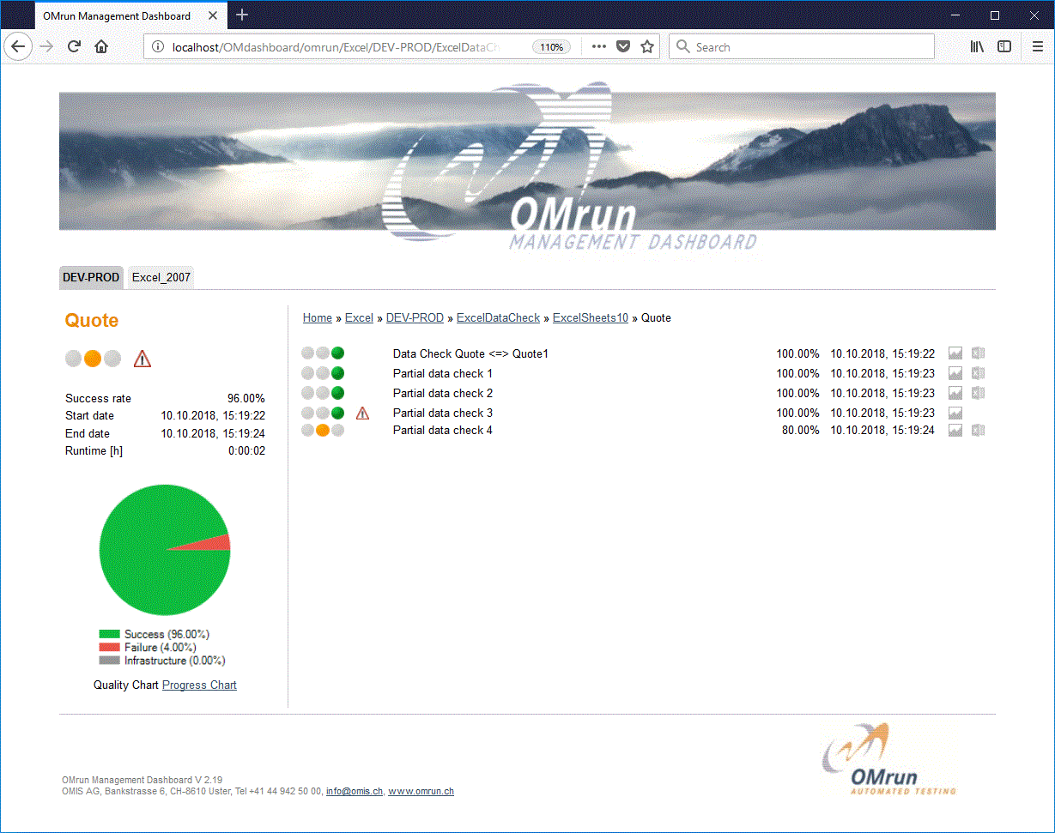Click warning triangle beside Partial data check 3
Image resolution: width=1055 pixels, height=833 pixels.
click(x=362, y=413)
